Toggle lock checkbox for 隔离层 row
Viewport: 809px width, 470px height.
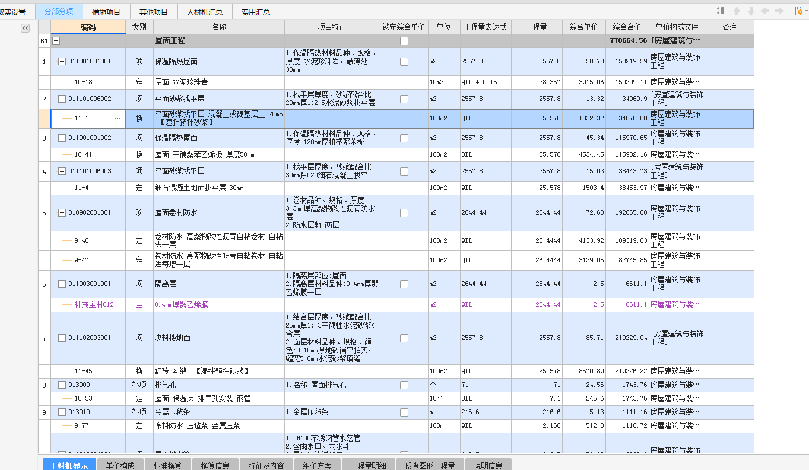coord(404,284)
